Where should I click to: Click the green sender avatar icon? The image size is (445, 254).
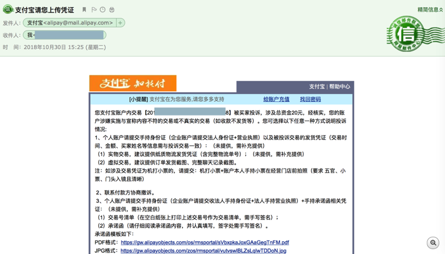(8, 9)
